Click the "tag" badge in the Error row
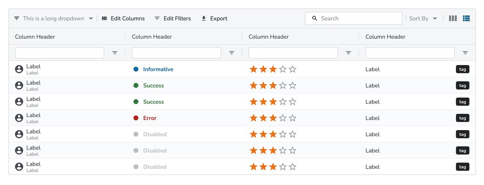Image resolution: width=484 pixels, height=185 pixels. click(x=463, y=118)
